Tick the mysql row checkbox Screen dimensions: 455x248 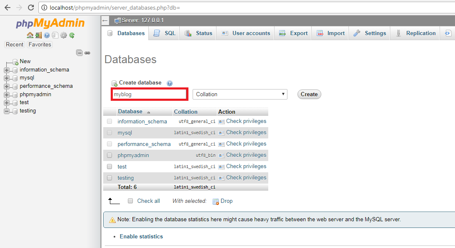[109, 133]
